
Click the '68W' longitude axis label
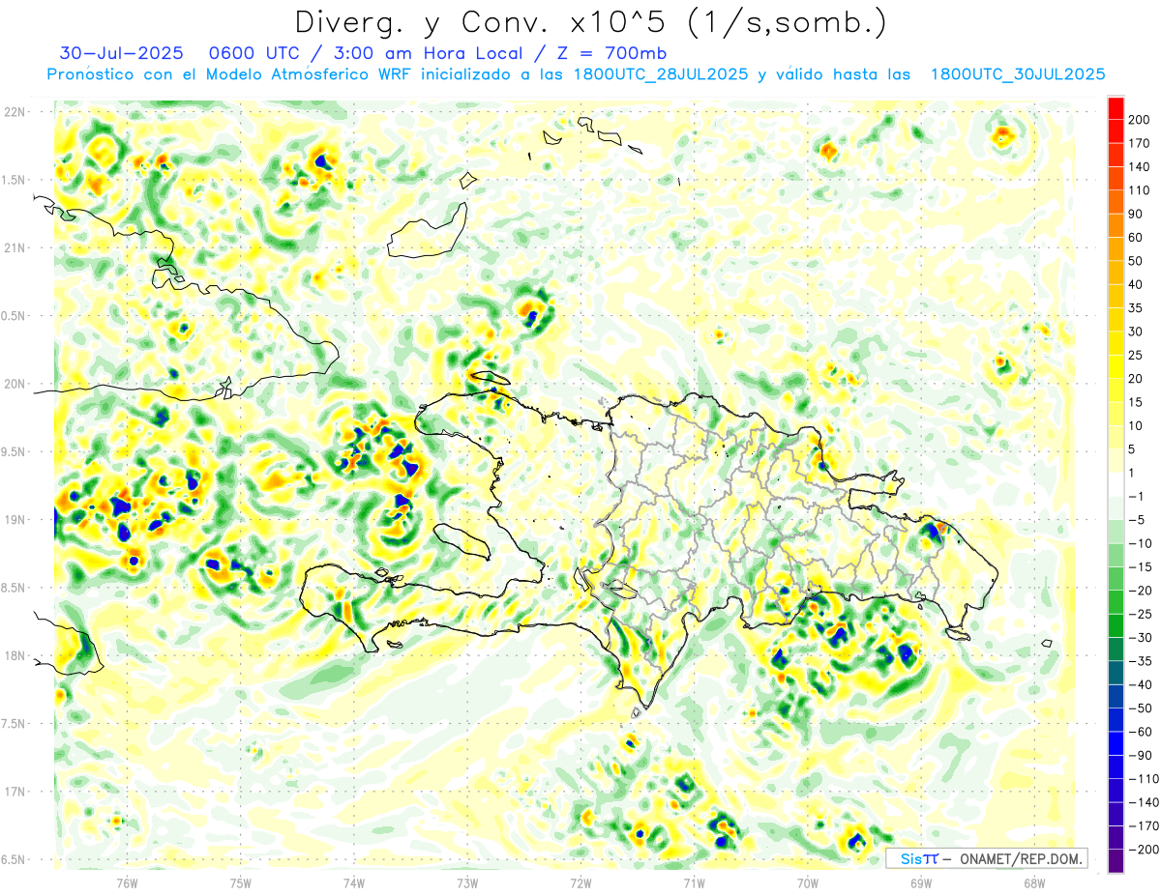pyautogui.click(x=1033, y=882)
